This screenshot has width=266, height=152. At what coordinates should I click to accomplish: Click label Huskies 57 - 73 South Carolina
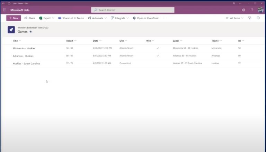click(187, 63)
